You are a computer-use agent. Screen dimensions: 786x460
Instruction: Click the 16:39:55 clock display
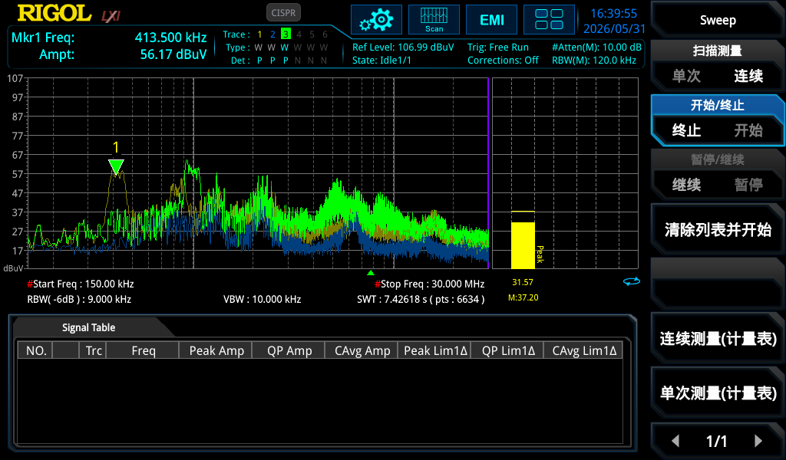(x=613, y=14)
